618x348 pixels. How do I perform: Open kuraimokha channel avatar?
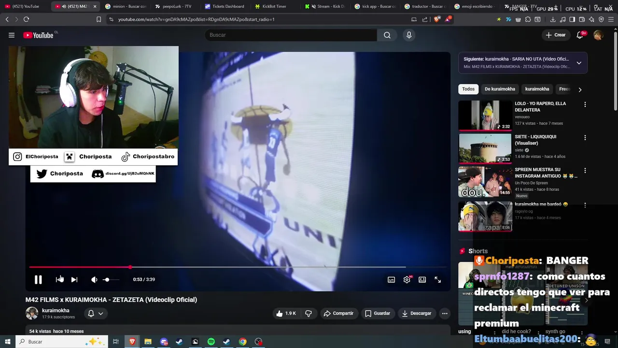pos(32,313)
